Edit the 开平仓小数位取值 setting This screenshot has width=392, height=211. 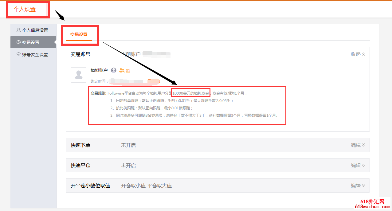pyautogui.click(x=358, y=186)
